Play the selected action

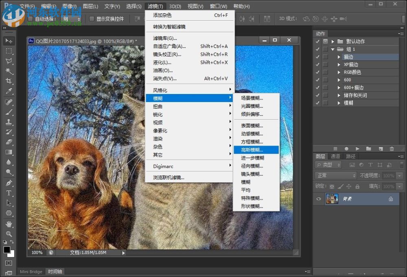(x=357, y=148)
